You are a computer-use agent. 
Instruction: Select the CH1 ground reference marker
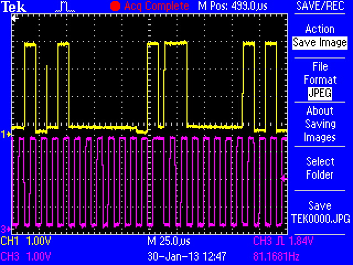(x=6, y=134)
